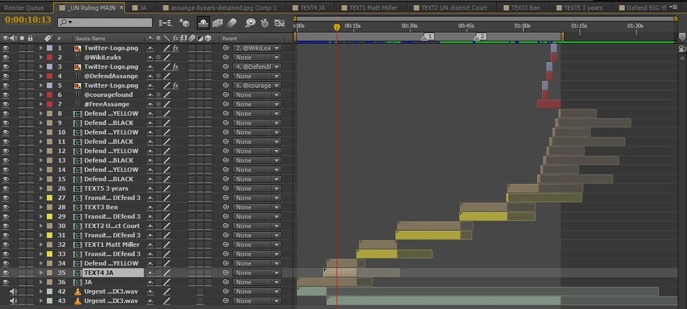Screen dimensions: 687x309
Task: Open parent dropdown showing 6. @courage
Action: click(x=256, y=85)
